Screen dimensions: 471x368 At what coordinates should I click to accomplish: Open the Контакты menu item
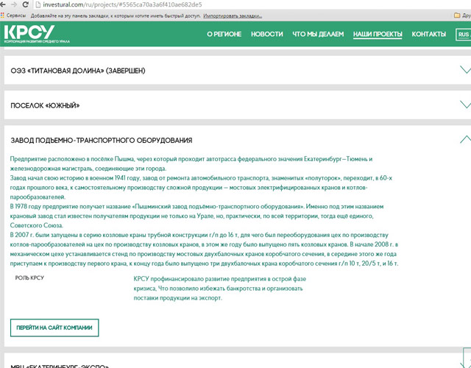pyautogui.click(x=428, y=35)
